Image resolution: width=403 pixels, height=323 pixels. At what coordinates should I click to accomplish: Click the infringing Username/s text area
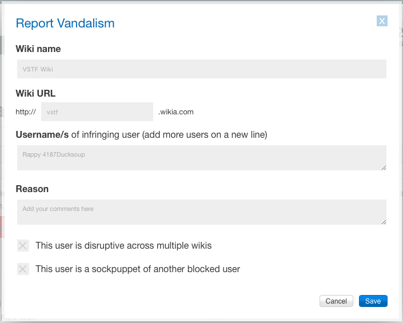(201, 157)
